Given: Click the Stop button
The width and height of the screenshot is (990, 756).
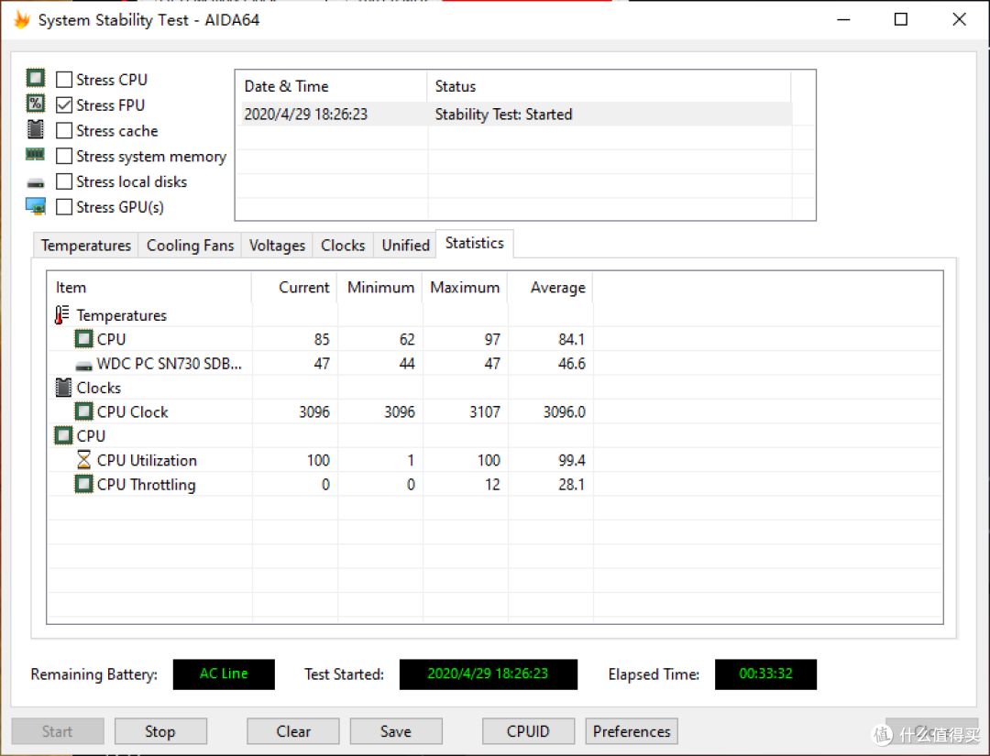Looking at the screenshot, I should (x=160, y=731).
